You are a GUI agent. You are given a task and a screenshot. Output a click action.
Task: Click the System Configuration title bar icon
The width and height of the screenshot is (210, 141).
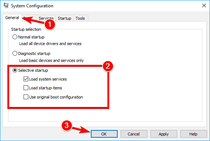pyautogui.click(x=6, y=5)
